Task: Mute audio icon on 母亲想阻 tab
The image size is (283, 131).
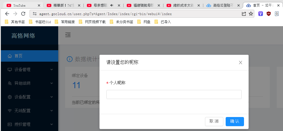Action: click(112, 5)
